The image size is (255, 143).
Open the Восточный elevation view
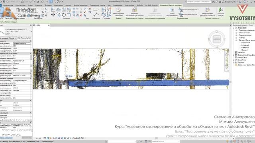click(245, 43)
